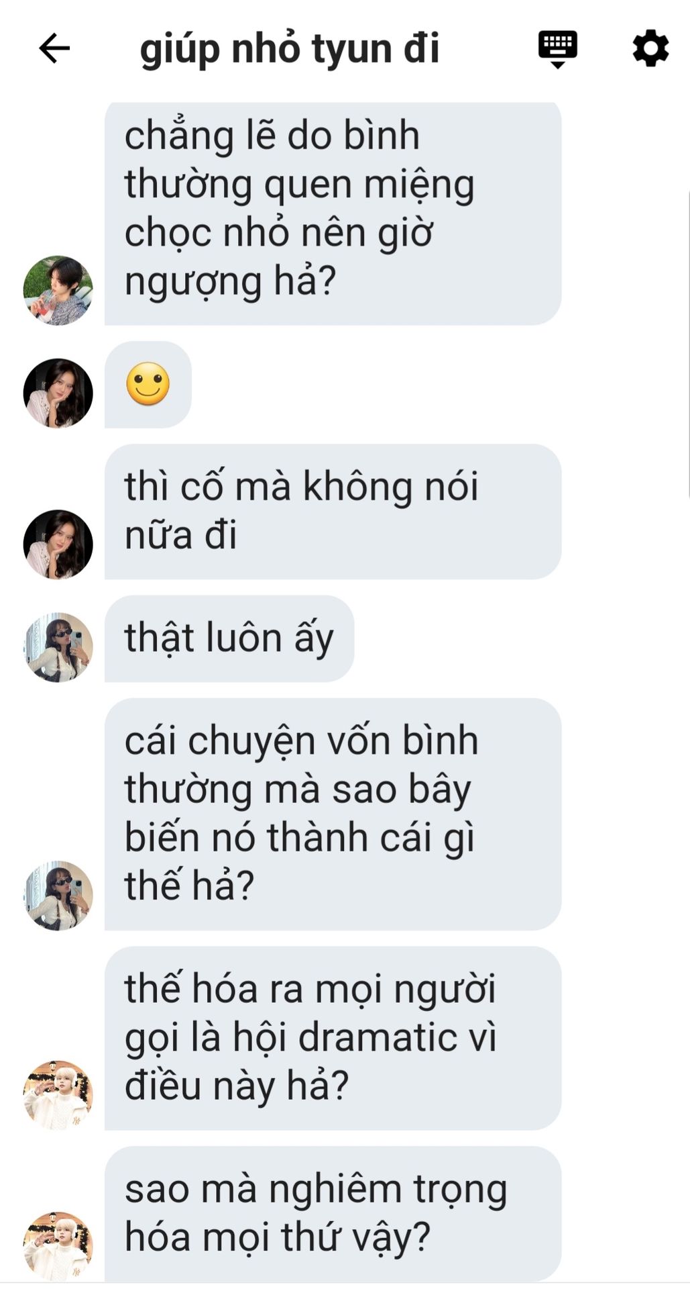Image resolution: width=690 pixels, height=1289 pixels.
Task: Open the chat title 'giúp nhỏ tyun đi'
Action: (290, 50)
